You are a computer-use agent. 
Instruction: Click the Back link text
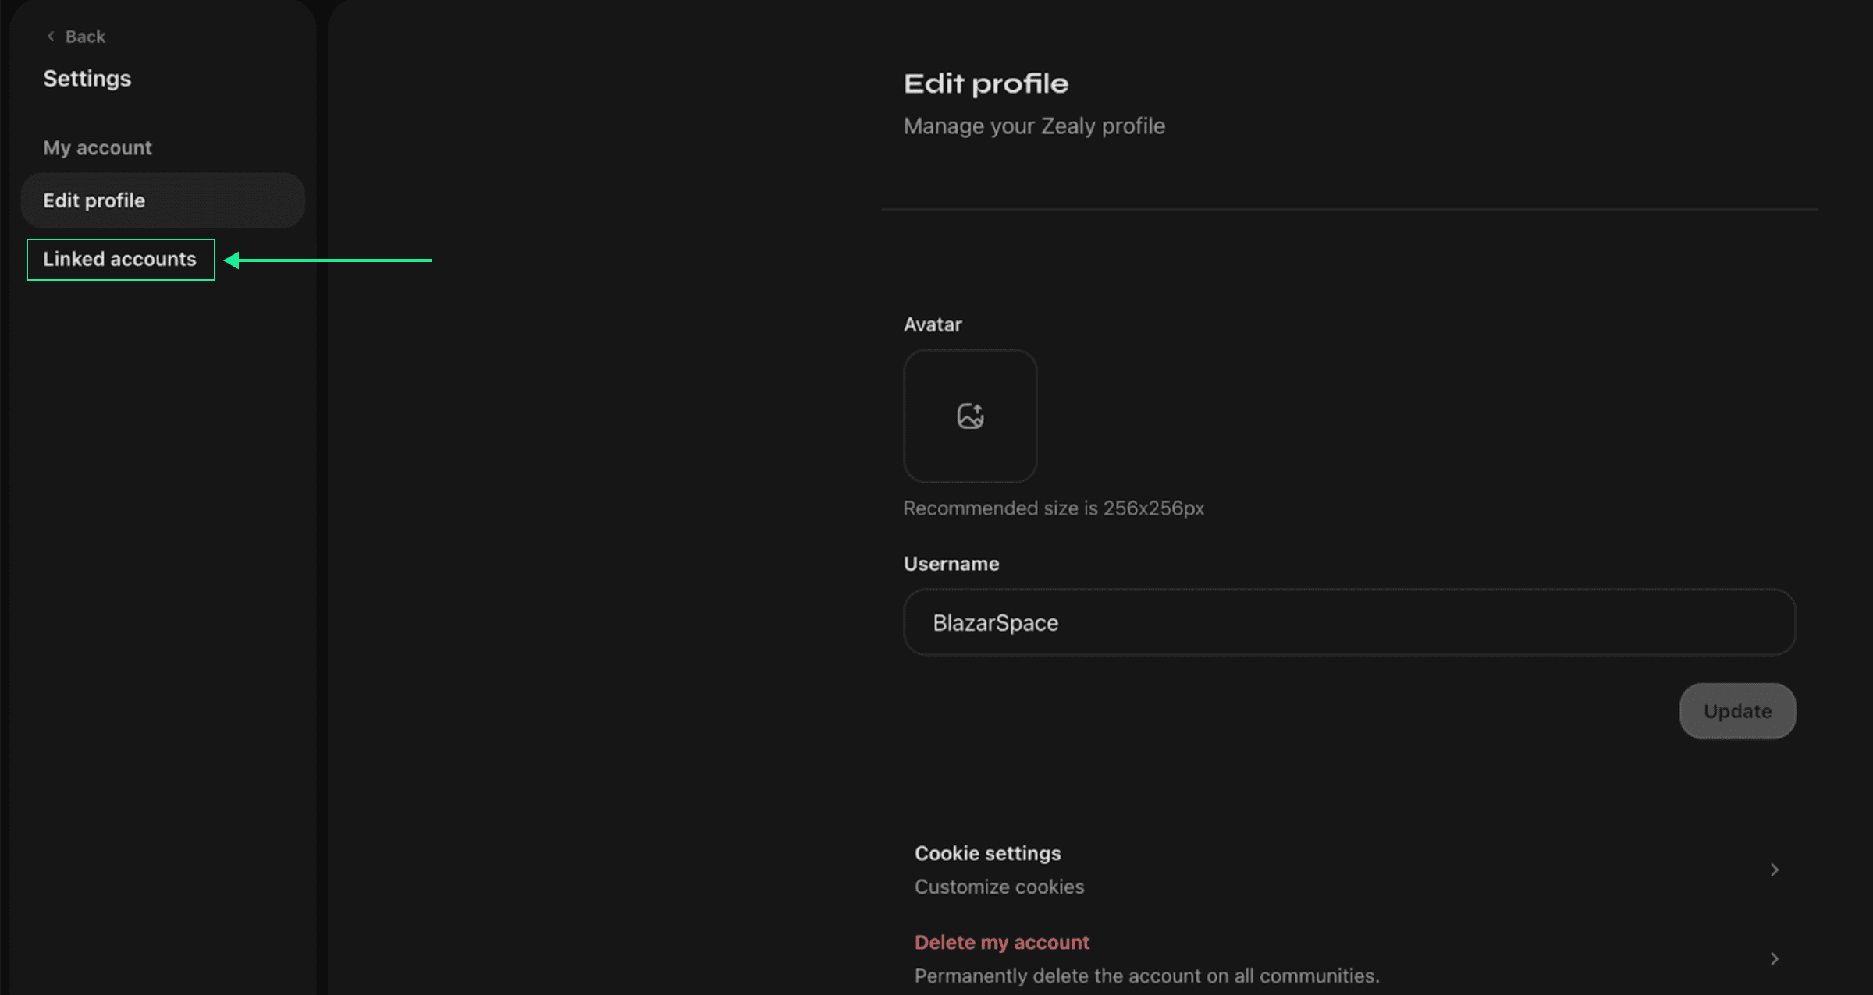point(85,37)
